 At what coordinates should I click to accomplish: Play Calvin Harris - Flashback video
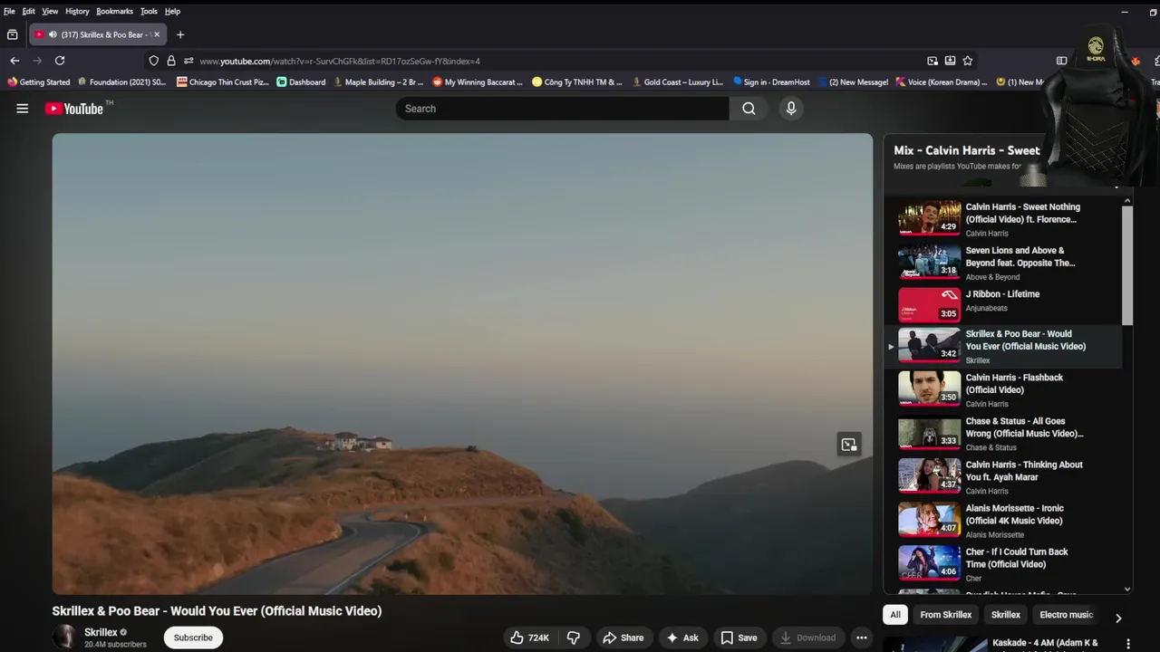click(1003, 389)
